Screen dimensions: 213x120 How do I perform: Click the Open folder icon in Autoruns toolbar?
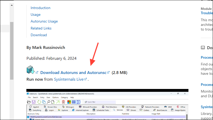[x=29, y=102]
